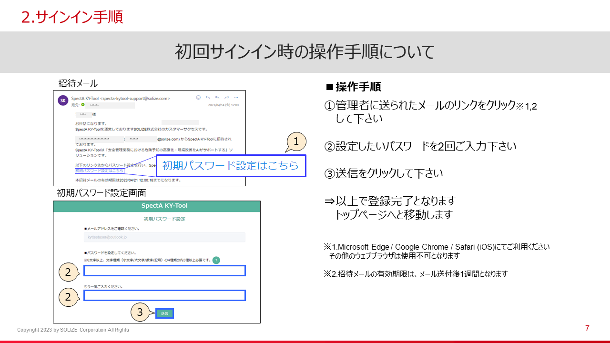
Task: Click the 初回サインイン時の操作手順について title banner
Action: tap(305, 52)
